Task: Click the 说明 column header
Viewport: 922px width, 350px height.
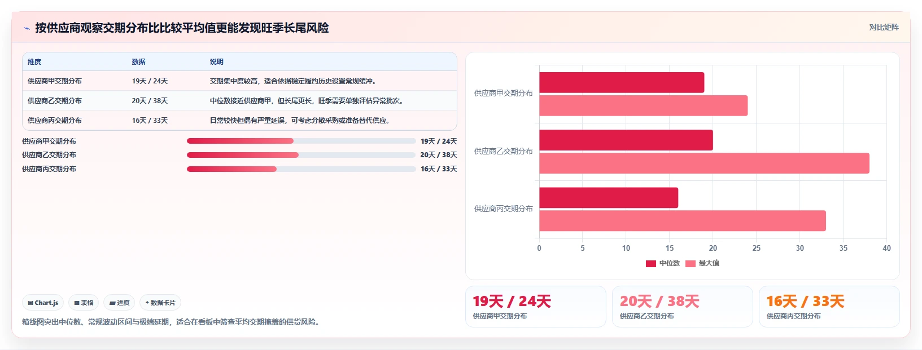Action: 217,62
